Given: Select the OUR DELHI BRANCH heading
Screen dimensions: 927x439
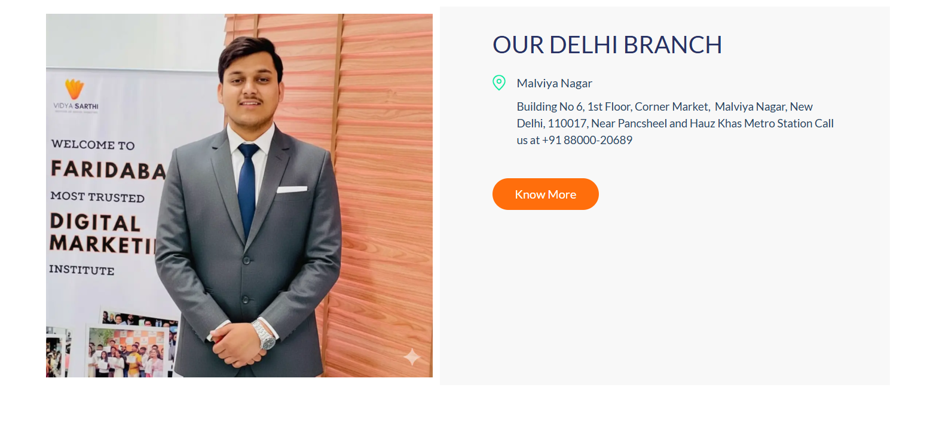Looking at the screenshot, I should coord(607,45).
